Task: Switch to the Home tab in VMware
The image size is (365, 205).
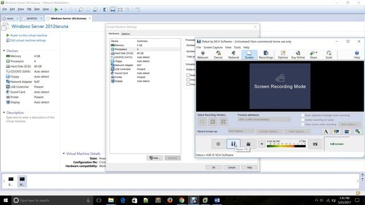Action: [10, 18]
